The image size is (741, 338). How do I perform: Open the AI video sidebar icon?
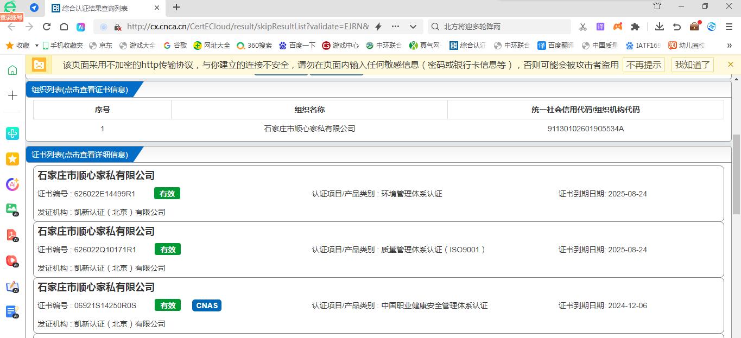[x=12, y=261]
